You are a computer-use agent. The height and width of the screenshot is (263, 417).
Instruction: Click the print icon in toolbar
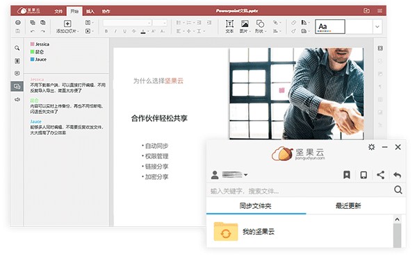[18, 23]
